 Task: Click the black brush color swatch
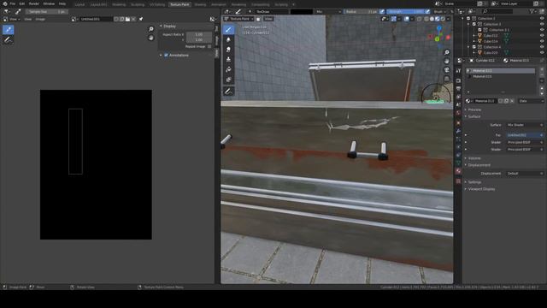[x=302, y=11]
